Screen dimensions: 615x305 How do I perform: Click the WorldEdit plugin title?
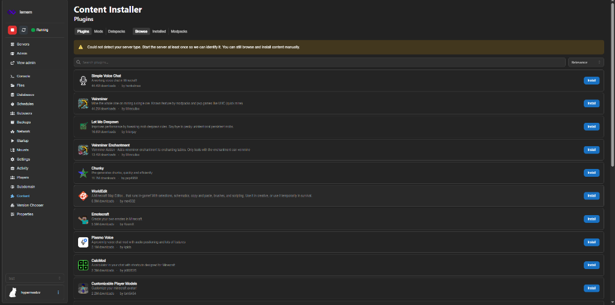pos(98,191)
